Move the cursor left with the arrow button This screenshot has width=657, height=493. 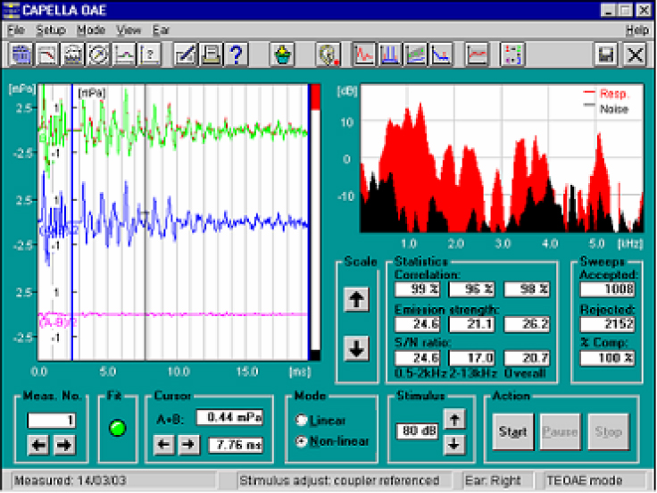pyautogui.click(x=164, y=445)
